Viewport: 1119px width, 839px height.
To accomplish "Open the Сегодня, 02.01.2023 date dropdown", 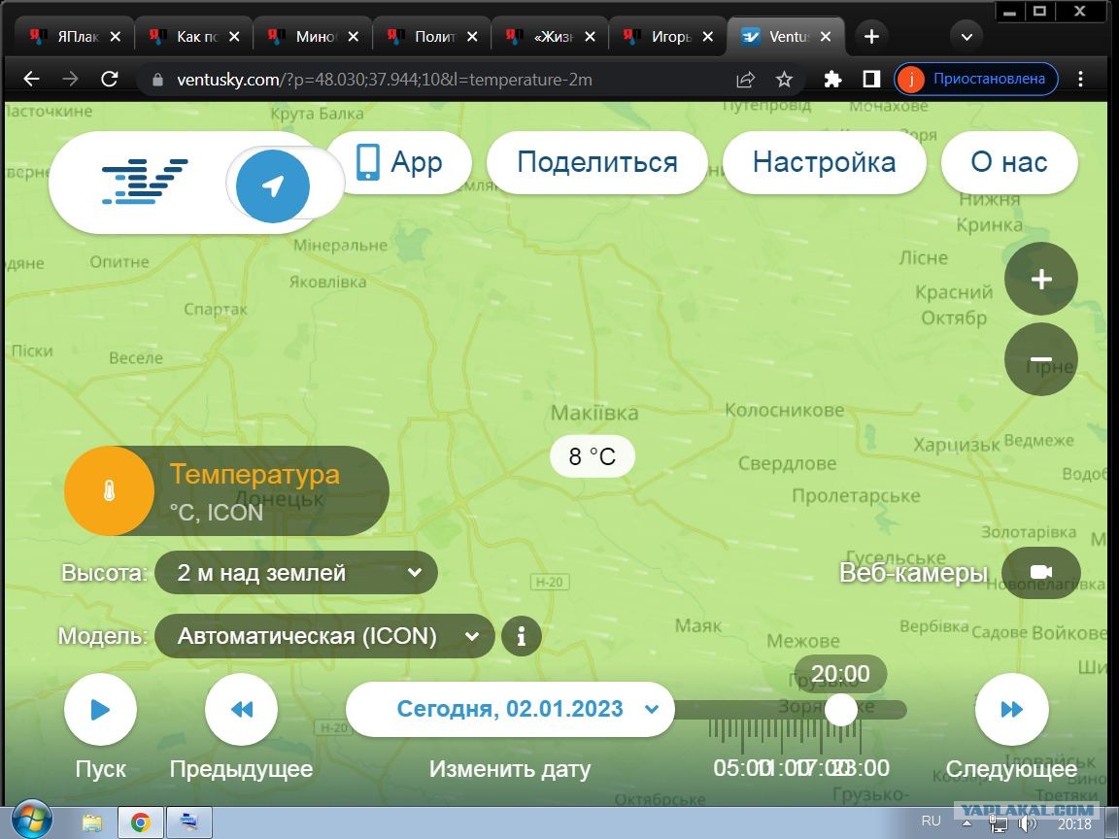I will point(510,709).
